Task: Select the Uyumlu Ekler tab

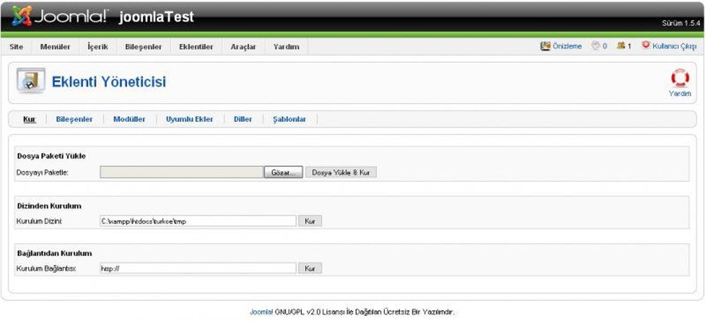Action: 189,119
